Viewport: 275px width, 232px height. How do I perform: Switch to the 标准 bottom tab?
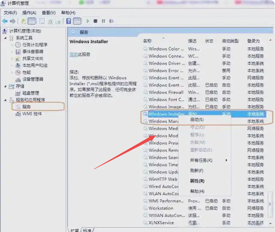coord(87,230)
